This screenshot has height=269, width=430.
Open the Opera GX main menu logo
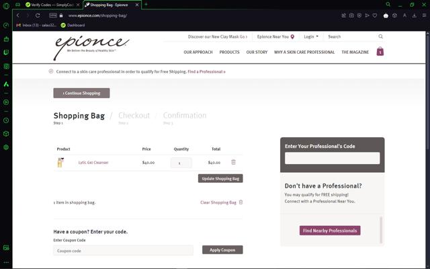click(6, 5)
